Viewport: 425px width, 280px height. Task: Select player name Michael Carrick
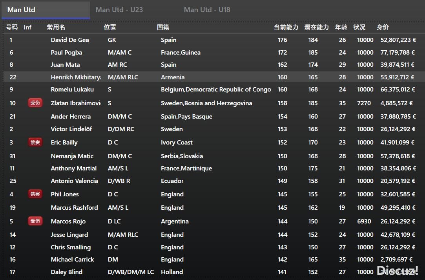coord(72,259)
